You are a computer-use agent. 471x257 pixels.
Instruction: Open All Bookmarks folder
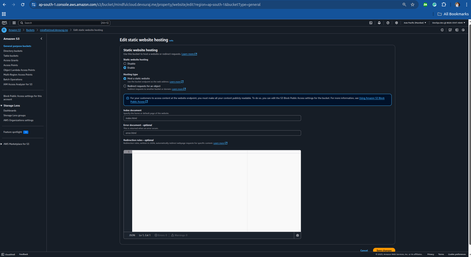pos(453,14)
